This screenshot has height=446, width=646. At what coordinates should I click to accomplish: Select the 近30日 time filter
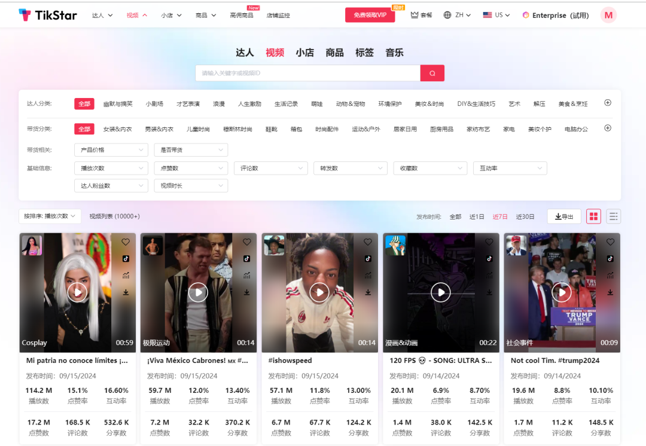coord(525,216)
